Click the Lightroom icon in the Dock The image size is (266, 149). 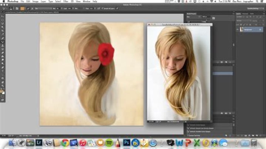(38, 143)
